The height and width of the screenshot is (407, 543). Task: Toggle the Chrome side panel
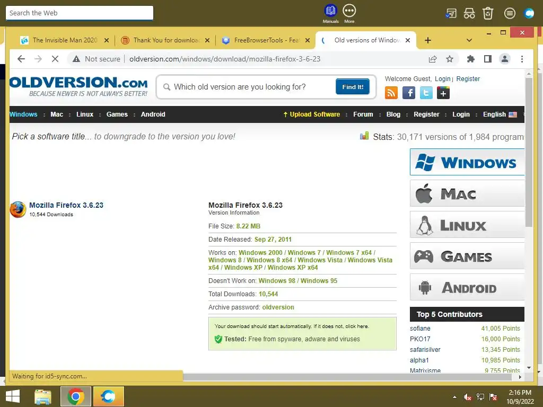[x=488, y=59]
